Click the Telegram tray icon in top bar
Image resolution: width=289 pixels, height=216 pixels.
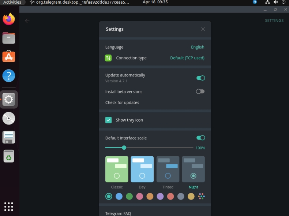(255, 2)
